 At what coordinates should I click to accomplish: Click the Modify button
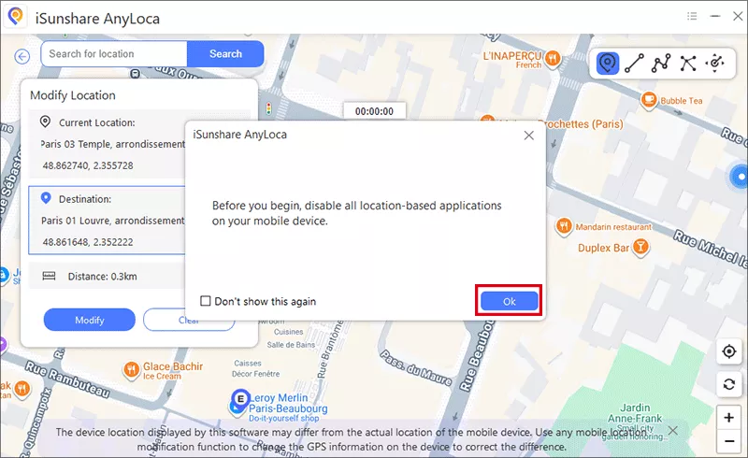(89, 320)
